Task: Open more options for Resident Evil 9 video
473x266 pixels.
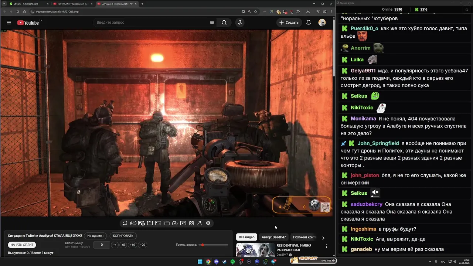Action: pos(326,246)
